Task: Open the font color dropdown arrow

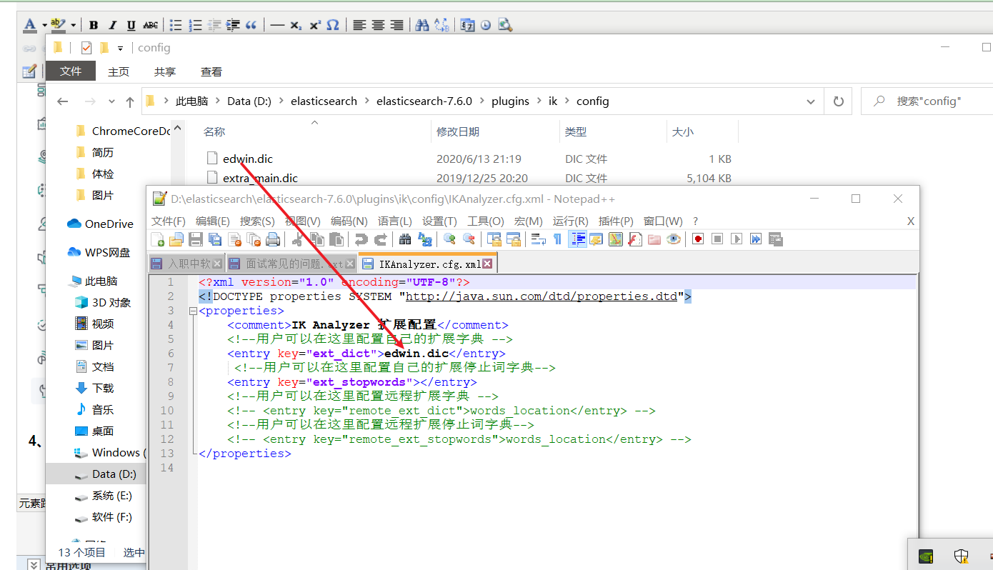Action: (44, 25)
